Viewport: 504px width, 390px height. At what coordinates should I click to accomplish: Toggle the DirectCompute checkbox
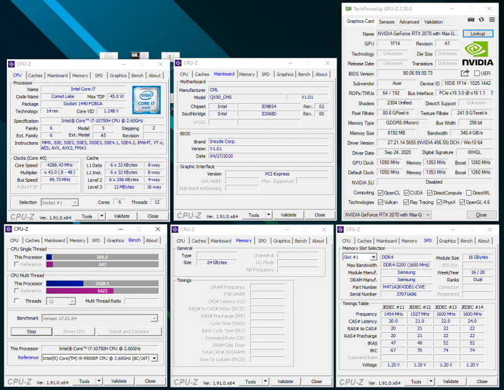click(x=430, y=192)
